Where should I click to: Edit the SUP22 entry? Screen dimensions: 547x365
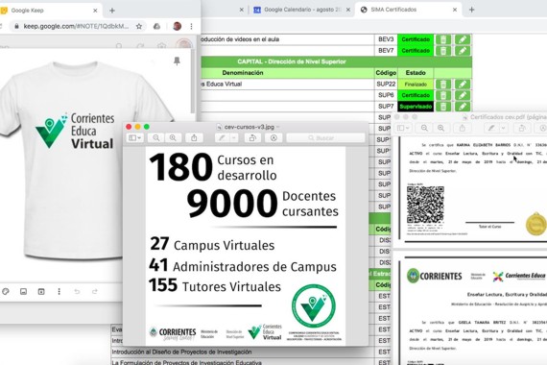463,85
